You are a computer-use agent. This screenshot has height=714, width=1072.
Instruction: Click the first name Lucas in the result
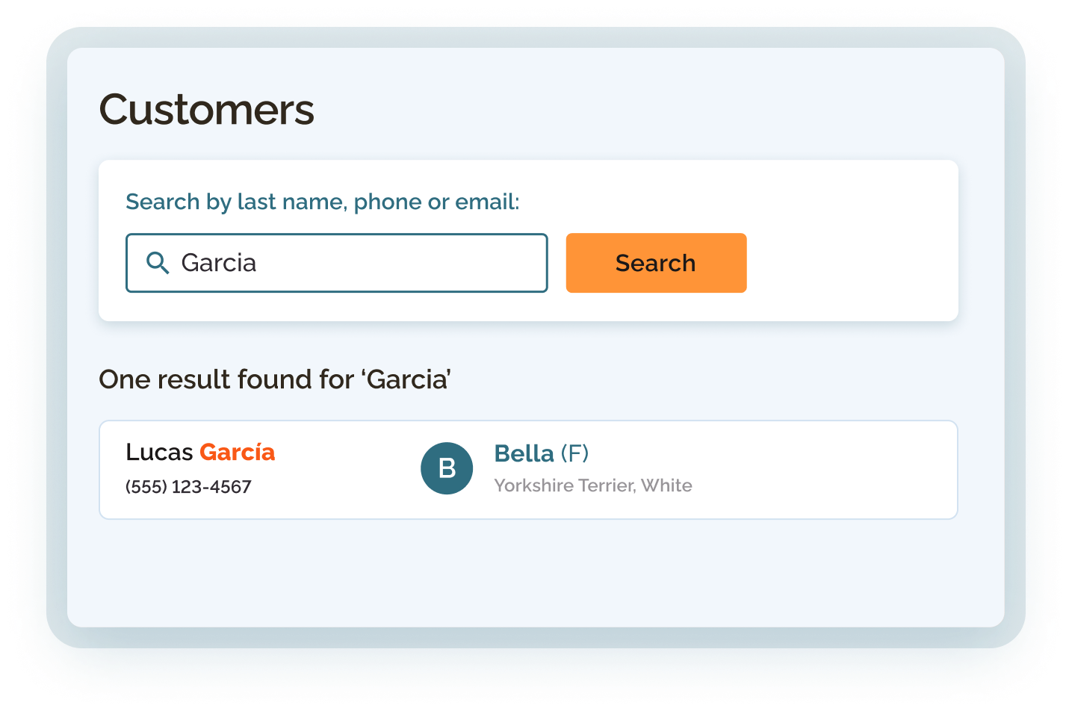click(x=159, y=452)
